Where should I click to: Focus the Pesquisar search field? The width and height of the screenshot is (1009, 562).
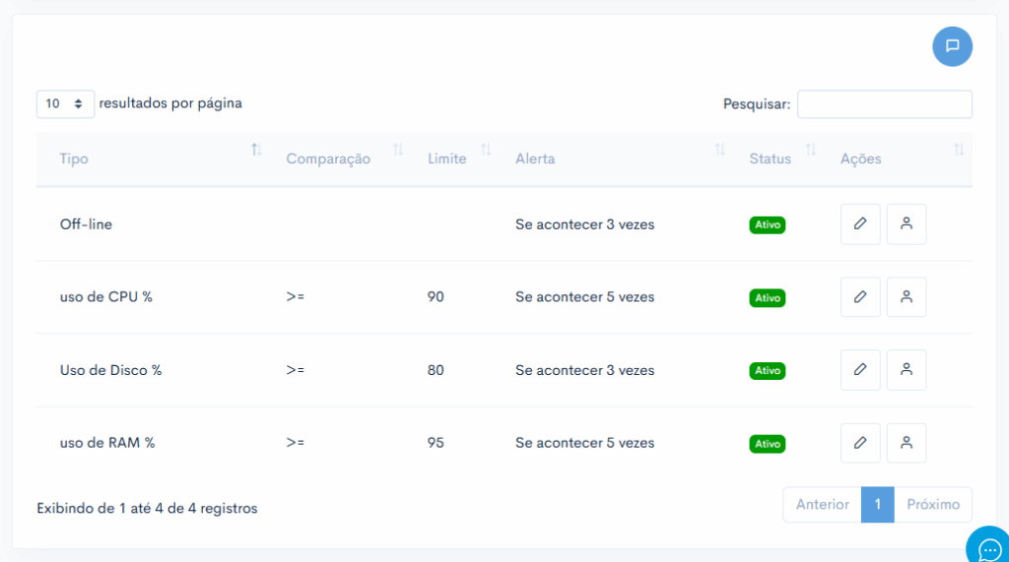885,104
